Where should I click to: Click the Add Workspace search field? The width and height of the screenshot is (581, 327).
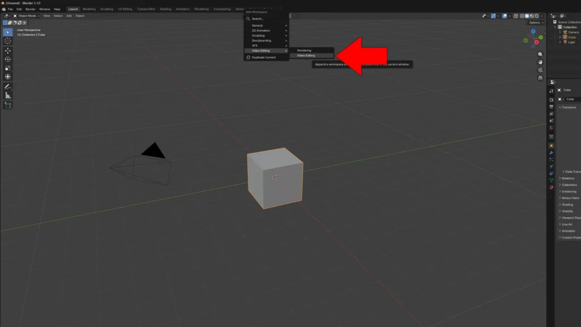tap(267, 19)
